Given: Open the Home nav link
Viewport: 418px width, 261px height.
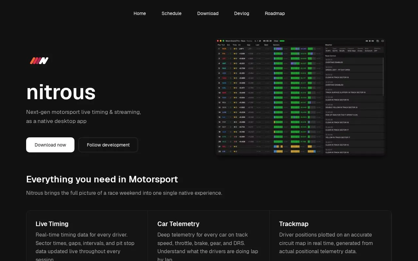Looking at the screenshot, I should click(x=140, y=13).
